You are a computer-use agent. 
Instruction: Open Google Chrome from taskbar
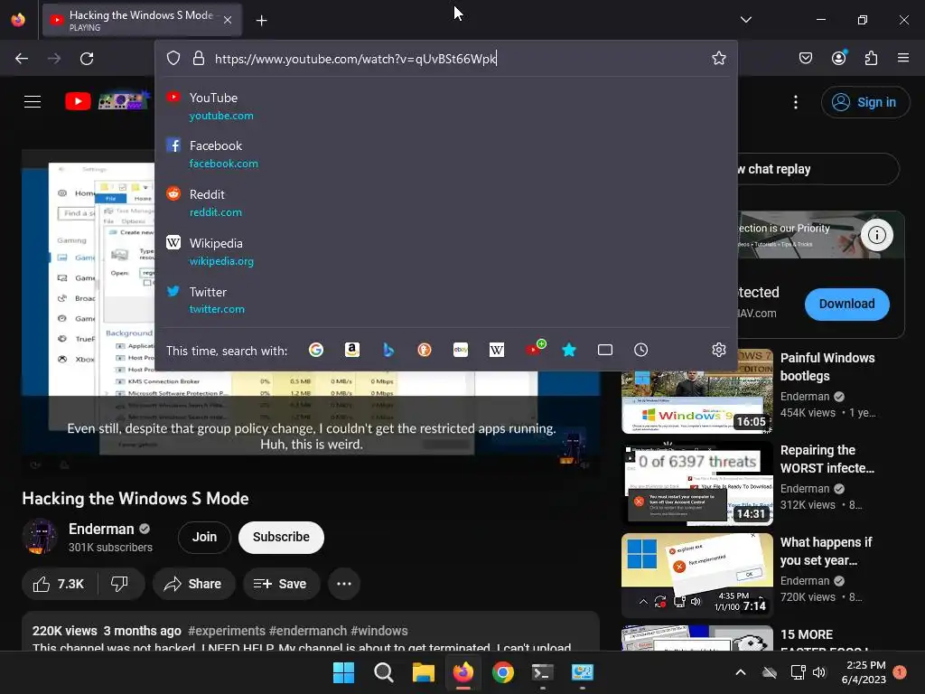pos(502,672)
